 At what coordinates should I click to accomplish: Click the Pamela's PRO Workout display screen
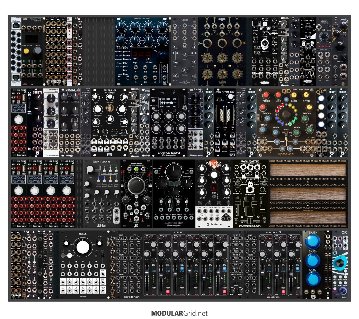click(32, 39)
